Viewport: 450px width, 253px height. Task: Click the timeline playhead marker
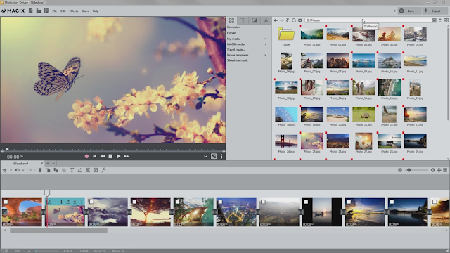click(x=47, y=193)
